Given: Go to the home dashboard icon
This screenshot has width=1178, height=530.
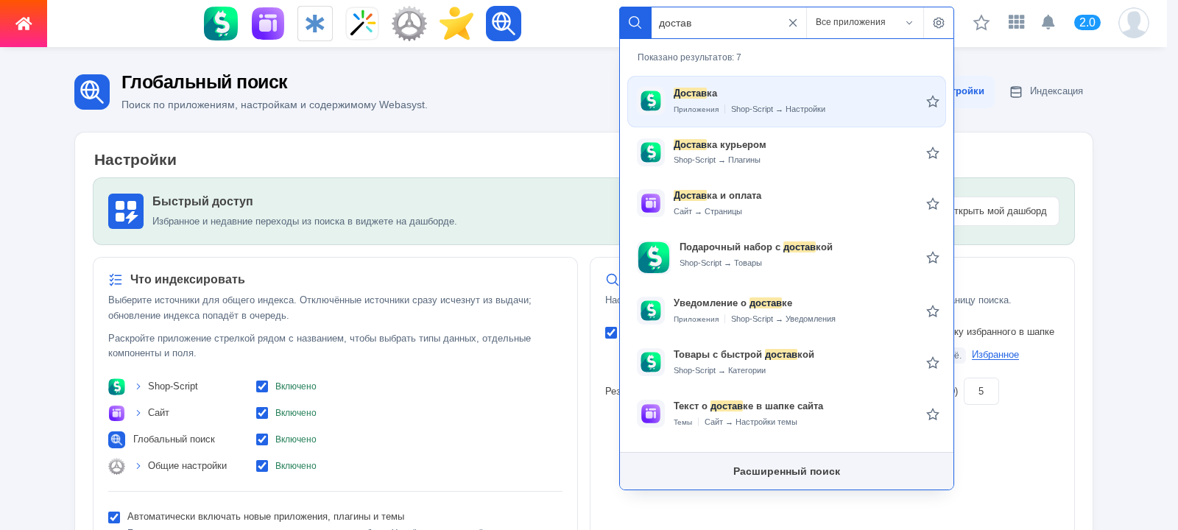Looking at the screenshot, I should (x=24, y=24).
